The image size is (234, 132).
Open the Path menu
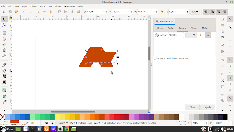(x=42, y=6)
